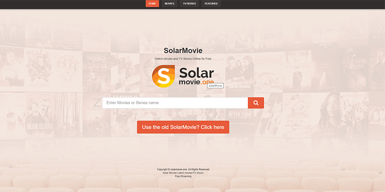Viewport: 385px width, 192px height.
Task: Click the SolarMovie tooltip label
Action: click(215, 86)
